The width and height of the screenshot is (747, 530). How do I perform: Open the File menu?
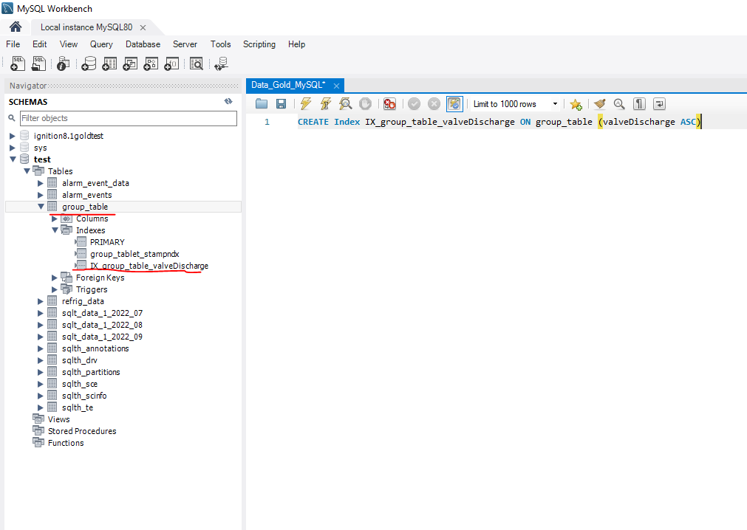coord(13,44)
